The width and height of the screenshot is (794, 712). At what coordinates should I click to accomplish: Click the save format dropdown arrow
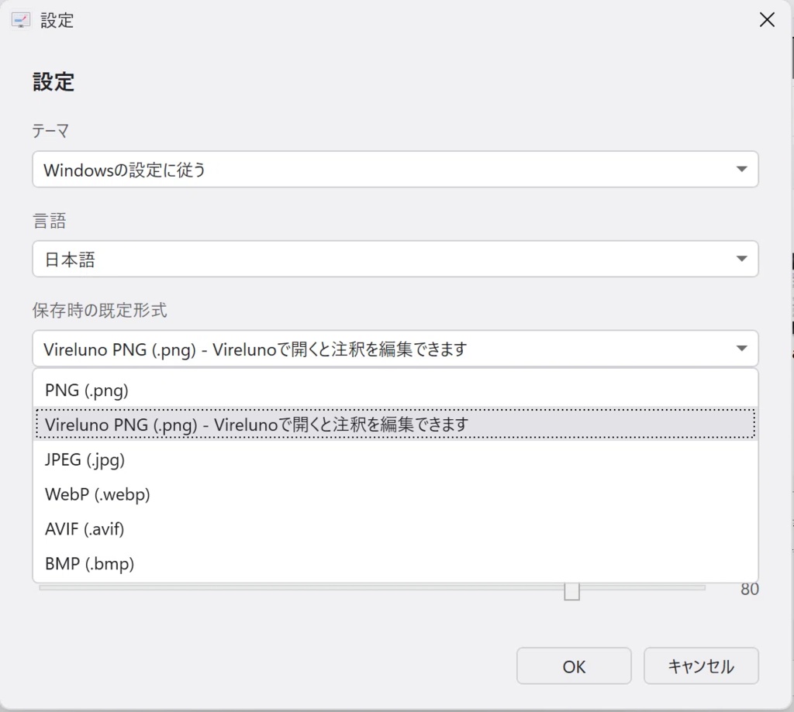point(742,348)
